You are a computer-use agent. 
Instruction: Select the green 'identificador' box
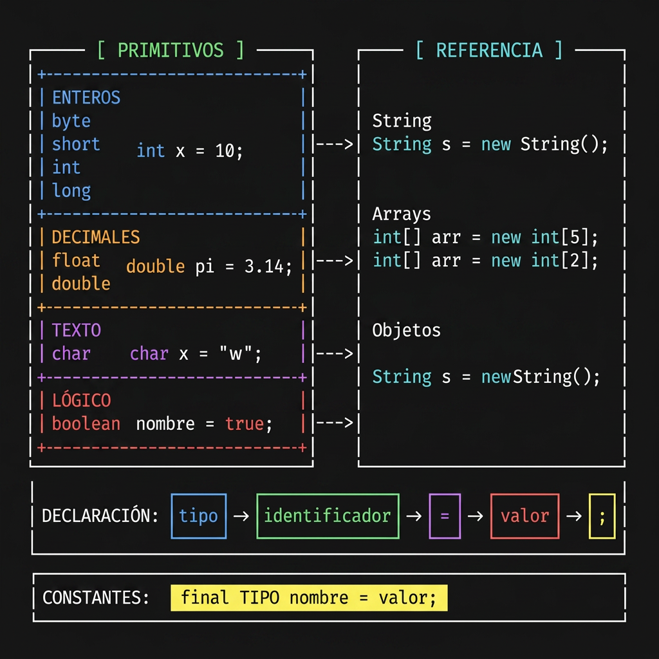[x=328, y=516]
